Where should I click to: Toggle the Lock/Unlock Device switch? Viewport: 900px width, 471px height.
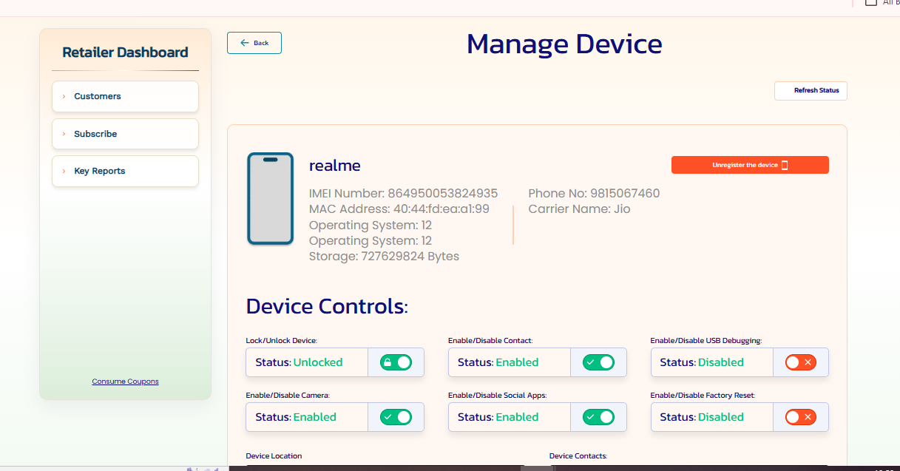[x=396, y=362]
